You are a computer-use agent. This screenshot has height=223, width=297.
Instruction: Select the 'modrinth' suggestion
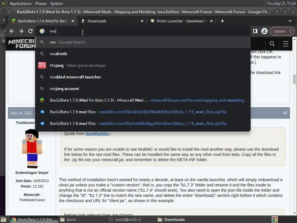(x=143, y=54)
